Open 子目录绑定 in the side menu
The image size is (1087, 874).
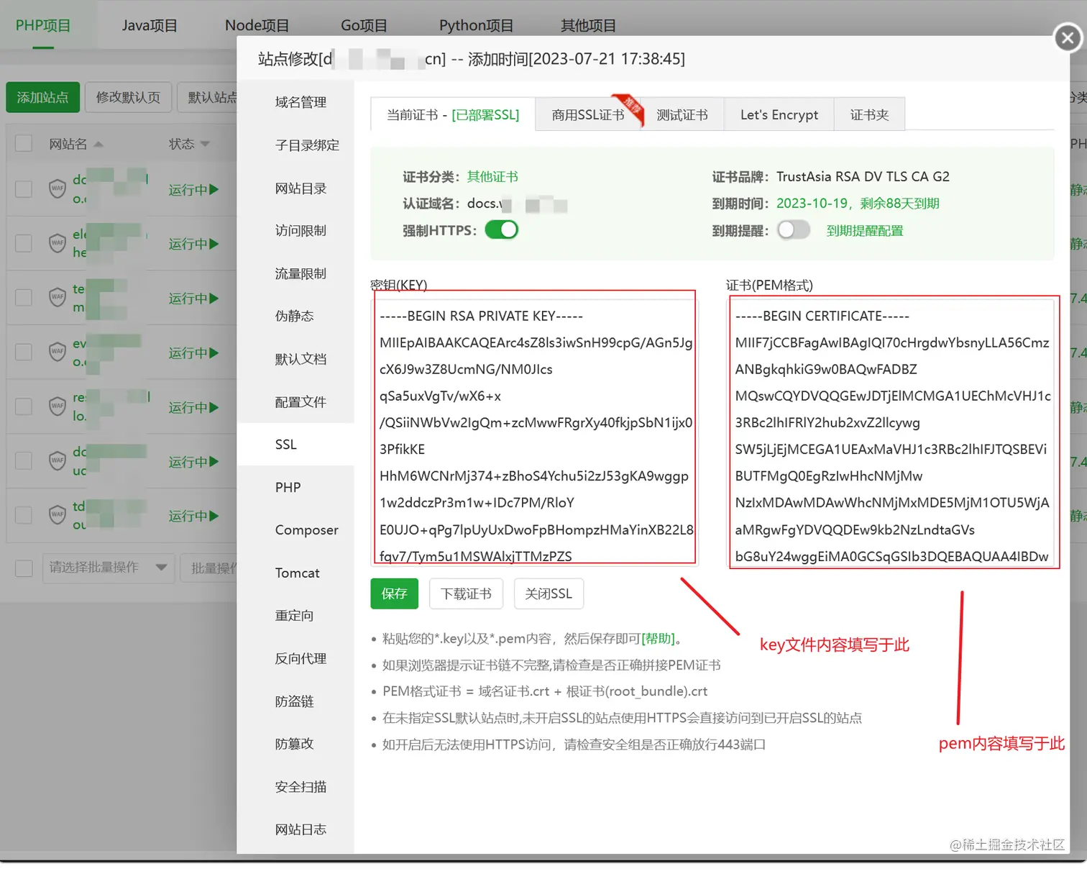[307, 145]
